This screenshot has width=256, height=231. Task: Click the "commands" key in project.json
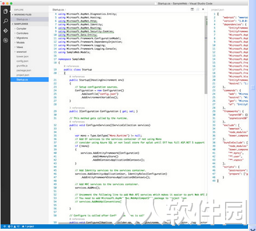[x=230, y=90]
